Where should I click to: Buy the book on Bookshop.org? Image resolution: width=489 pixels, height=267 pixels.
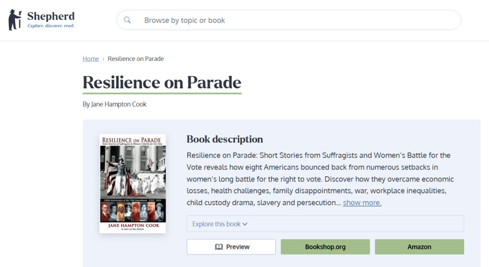pos(325,247)
